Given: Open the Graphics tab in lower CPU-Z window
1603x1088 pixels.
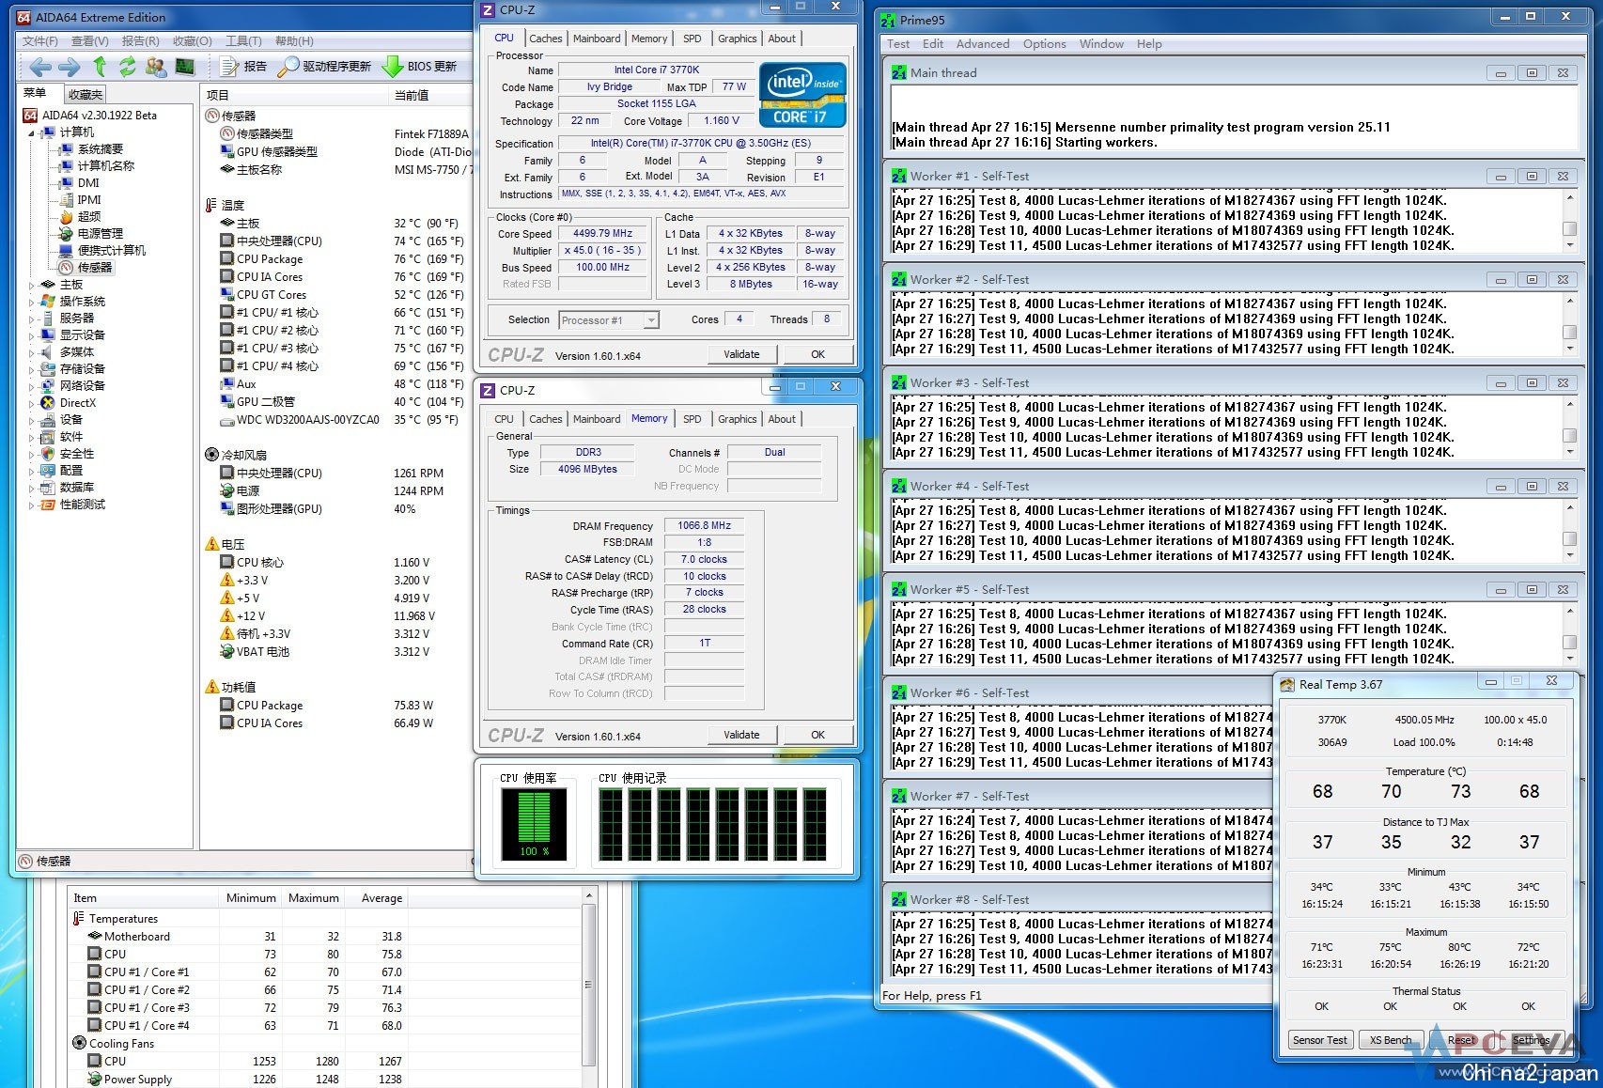Looking at the screenshot, I should 738,419.
